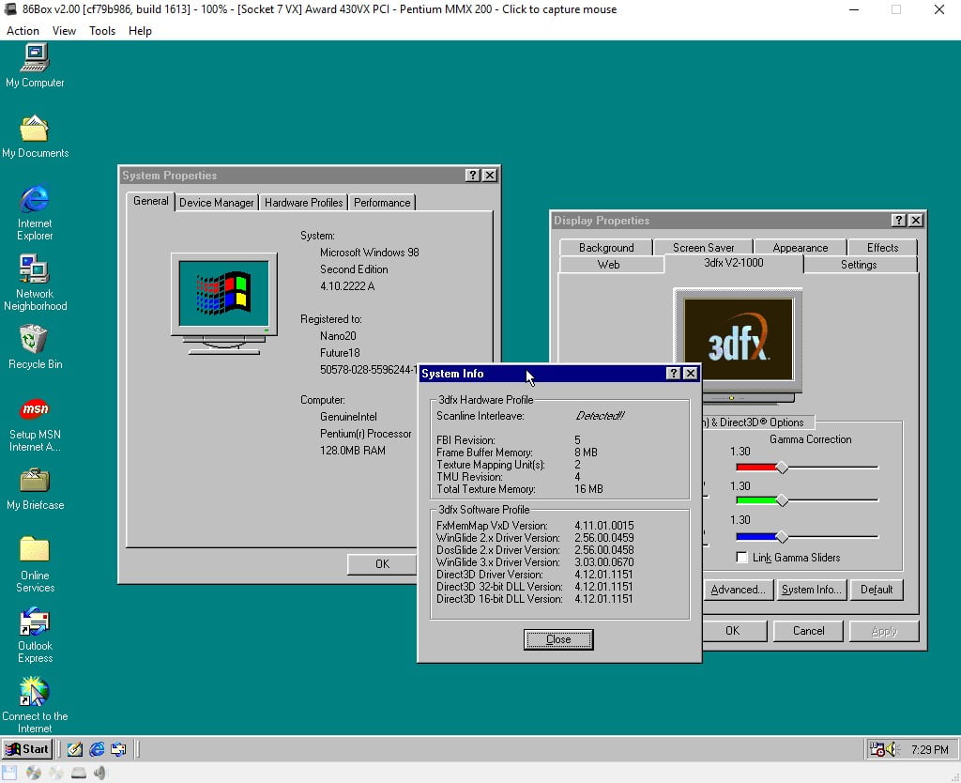
Task: Launch Internet Explorer from Quick Launch bar
Action: [x=97, y=749]
